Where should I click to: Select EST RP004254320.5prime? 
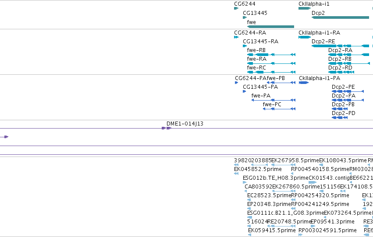pos(293,200)
